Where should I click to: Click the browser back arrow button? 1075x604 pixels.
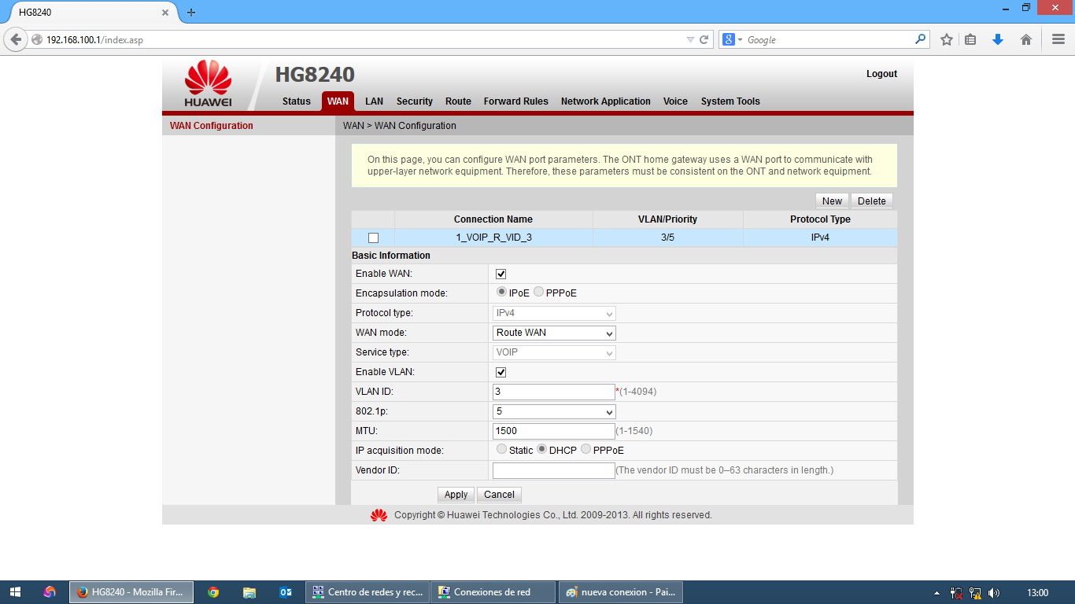[x=16, y=39]
